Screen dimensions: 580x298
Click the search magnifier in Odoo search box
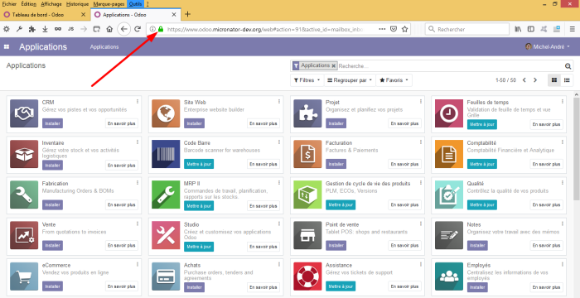tap(568, 66)
